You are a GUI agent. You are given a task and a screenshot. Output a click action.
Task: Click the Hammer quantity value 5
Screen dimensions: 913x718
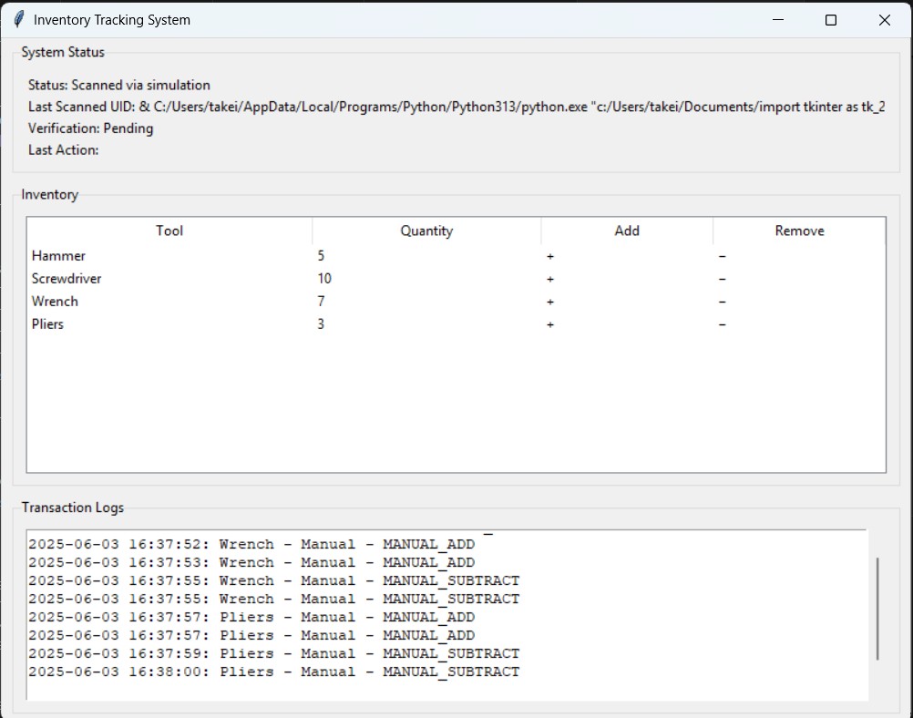[x=321, y=256]
